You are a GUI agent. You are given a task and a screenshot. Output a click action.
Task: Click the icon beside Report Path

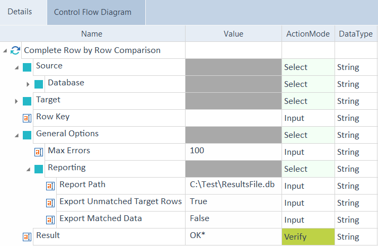[50, 186]
